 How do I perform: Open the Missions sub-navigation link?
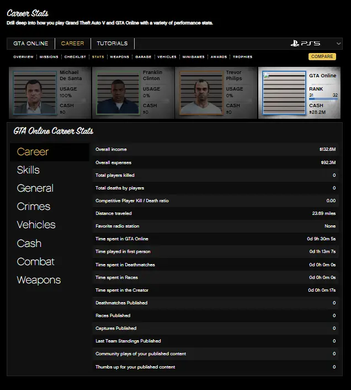point(49,57)
